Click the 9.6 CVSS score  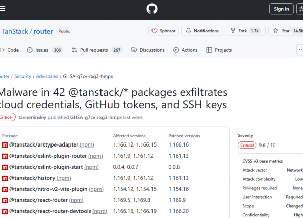262,145
